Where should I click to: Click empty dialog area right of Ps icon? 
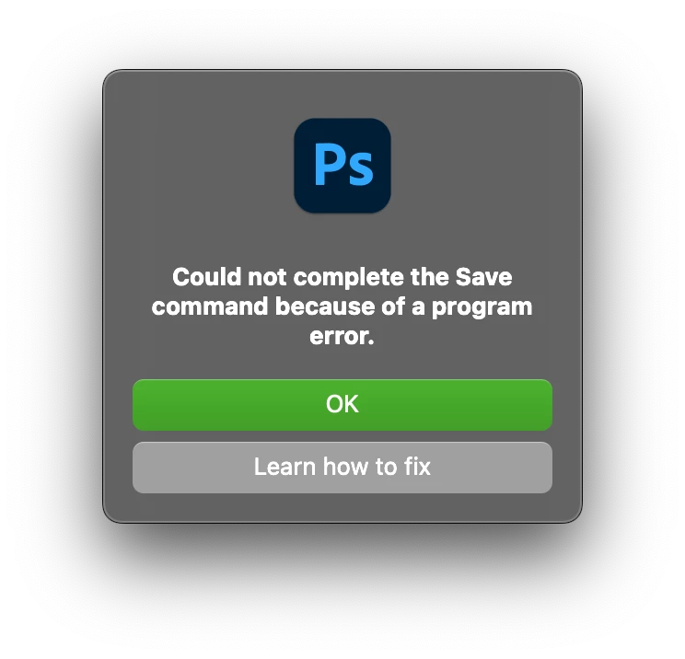(x=486, y=166)
